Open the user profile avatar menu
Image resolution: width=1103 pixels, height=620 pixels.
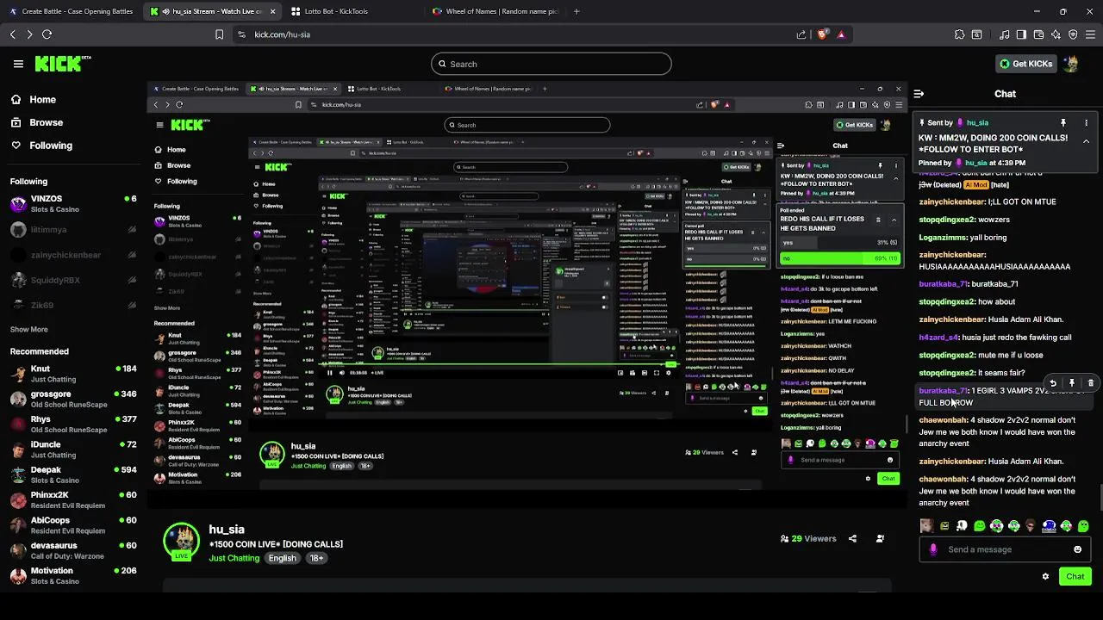tap(1071, 64)
